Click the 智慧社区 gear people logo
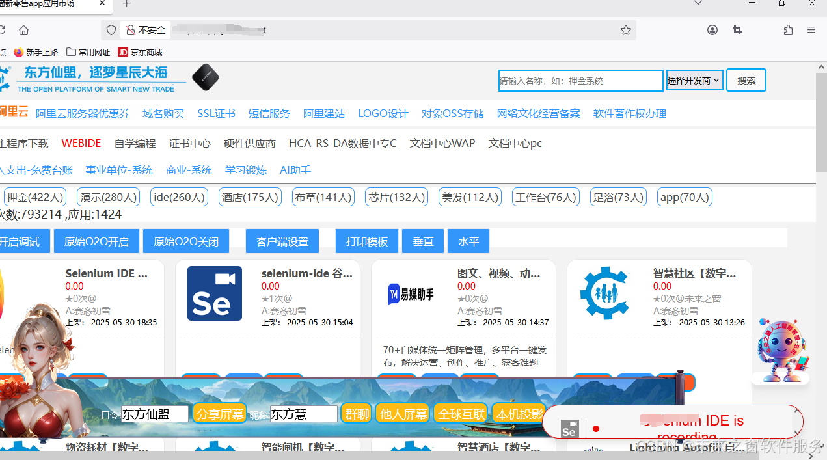Image resolution: width=827 pixels, height=460 pixels. coord(606,293)
